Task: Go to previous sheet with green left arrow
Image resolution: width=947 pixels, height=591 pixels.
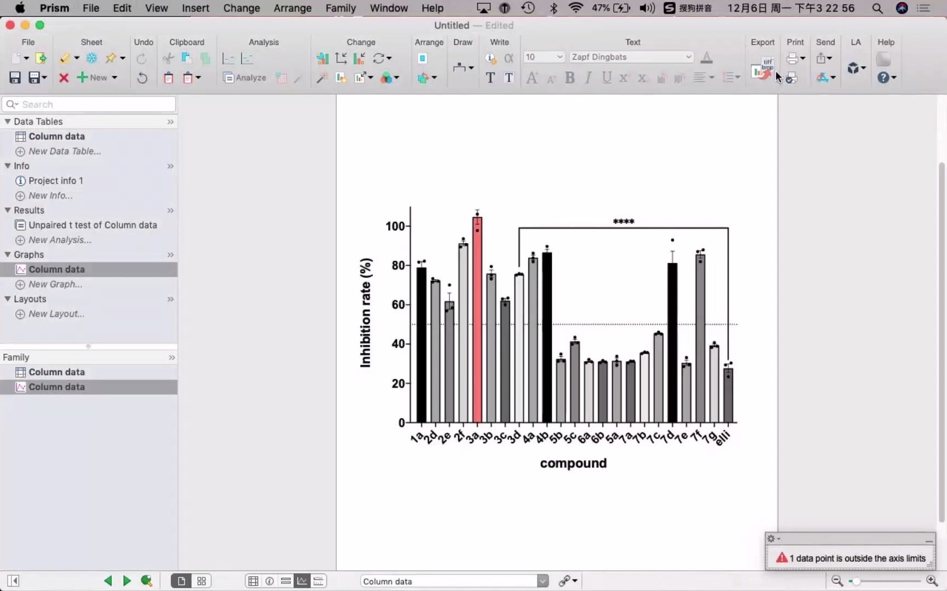Action: 108,581
